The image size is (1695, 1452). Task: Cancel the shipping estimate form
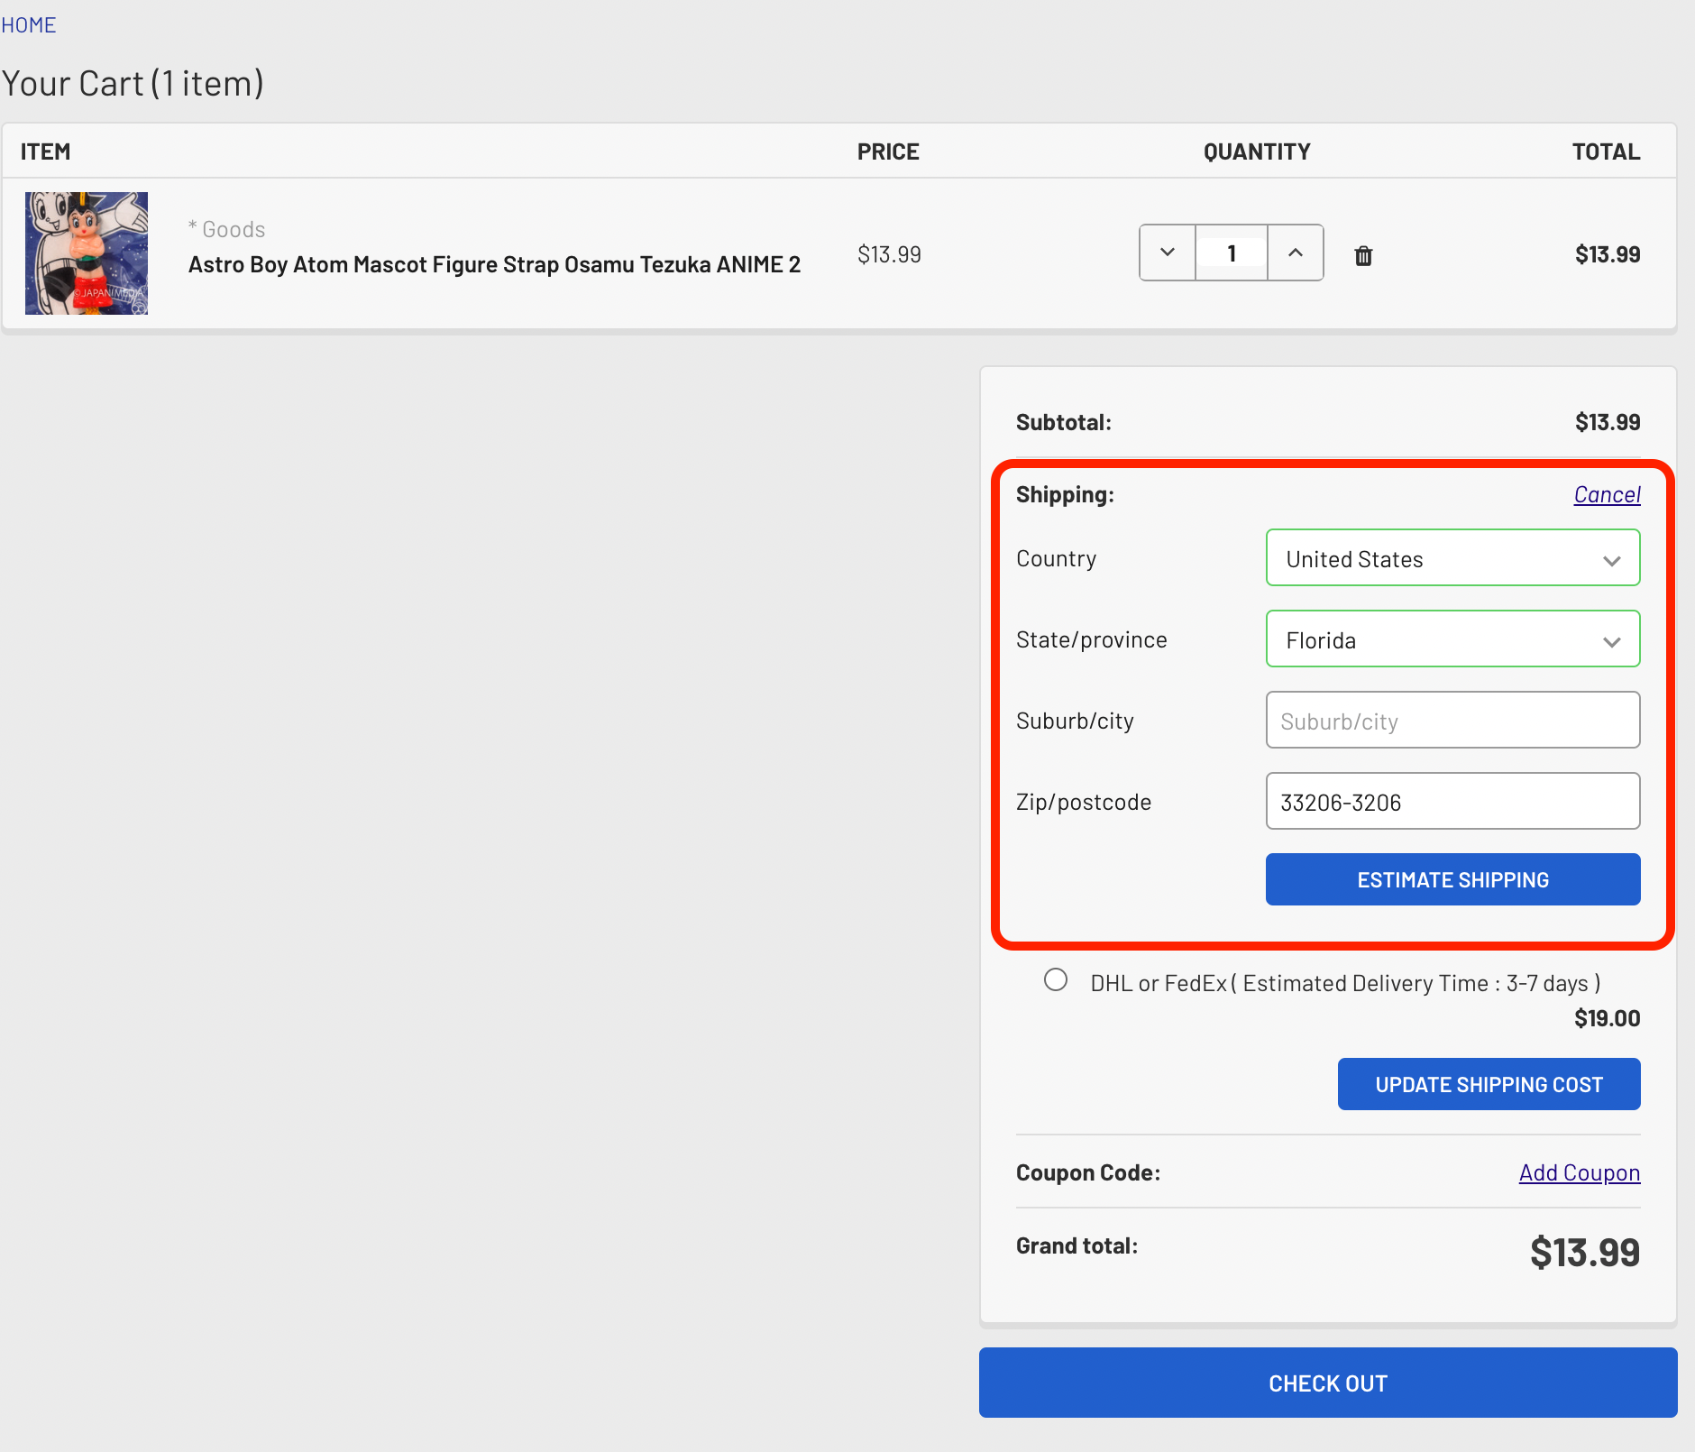(1607, 494)
